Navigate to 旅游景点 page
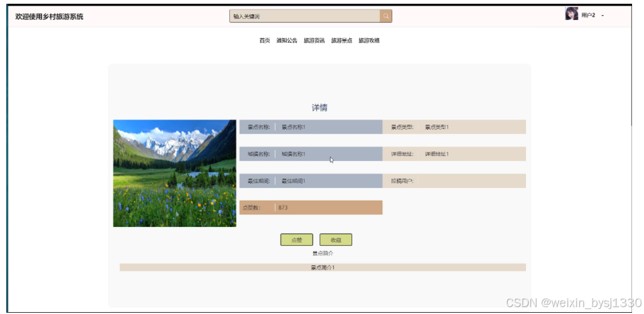The image size is (644, 314). [x=341, y=41]
